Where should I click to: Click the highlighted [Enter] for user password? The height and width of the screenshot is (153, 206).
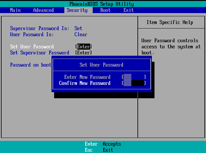(83, 47)
